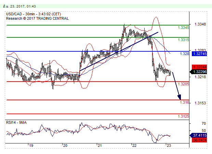Click date label 20 on time axis
The height and width of the screenshot is (154, 212).
coord(65,146)
